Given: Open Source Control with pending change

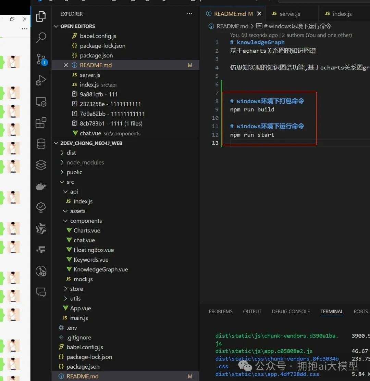Looking at the screenshot, I should tap(41, 59).
